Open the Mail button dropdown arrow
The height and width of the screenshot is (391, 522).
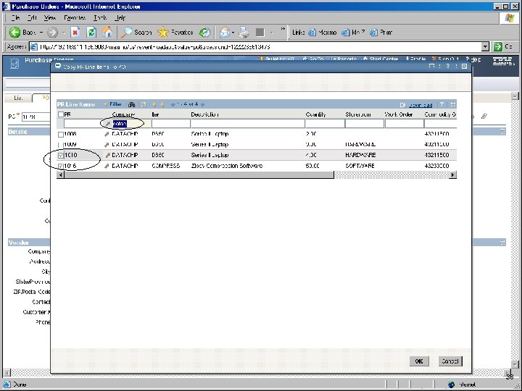pos(233,33)
